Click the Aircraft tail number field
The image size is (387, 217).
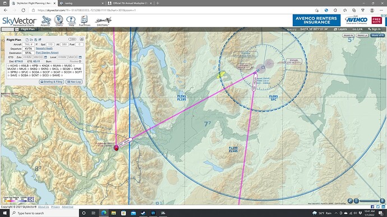click(x=28, y=45)
